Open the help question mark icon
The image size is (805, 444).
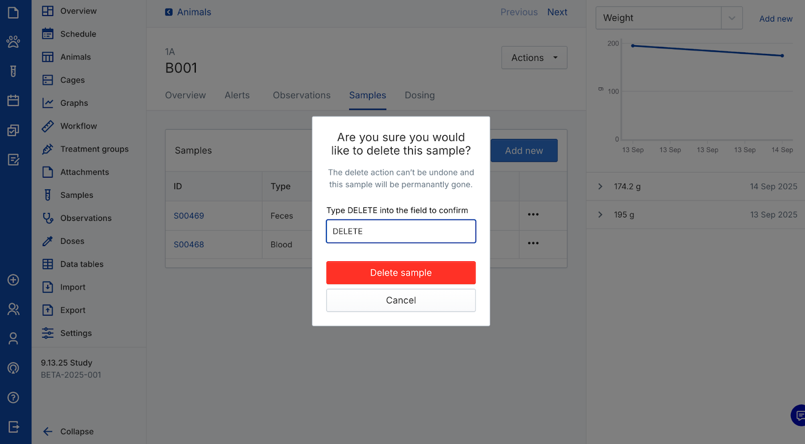click(x=14, y=397)
